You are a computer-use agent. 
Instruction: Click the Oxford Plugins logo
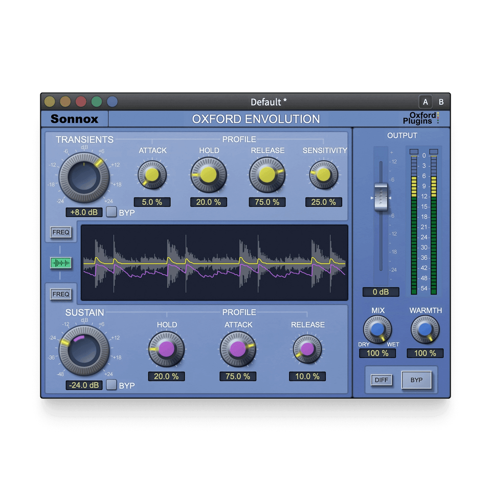421,119
